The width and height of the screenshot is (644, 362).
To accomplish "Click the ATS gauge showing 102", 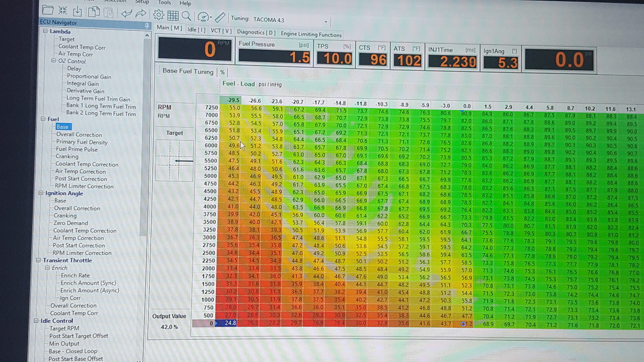I will point(407,56).
